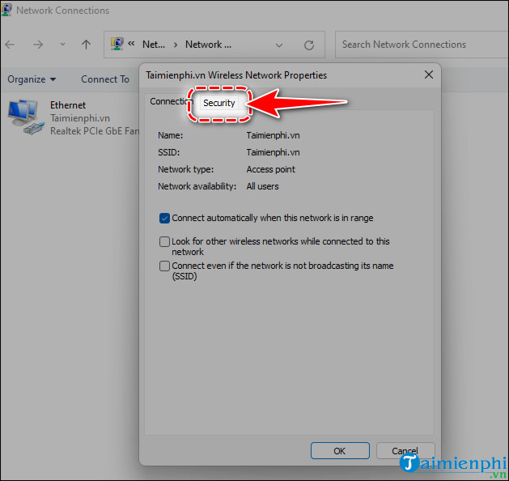This screenshot has height=481, width=509.
Task: Click the Network Connections title icon
Action: coord(6,10)
